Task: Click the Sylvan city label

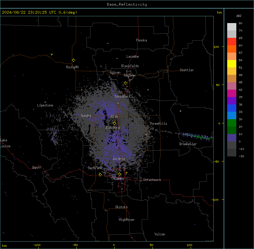Action: 115,72
